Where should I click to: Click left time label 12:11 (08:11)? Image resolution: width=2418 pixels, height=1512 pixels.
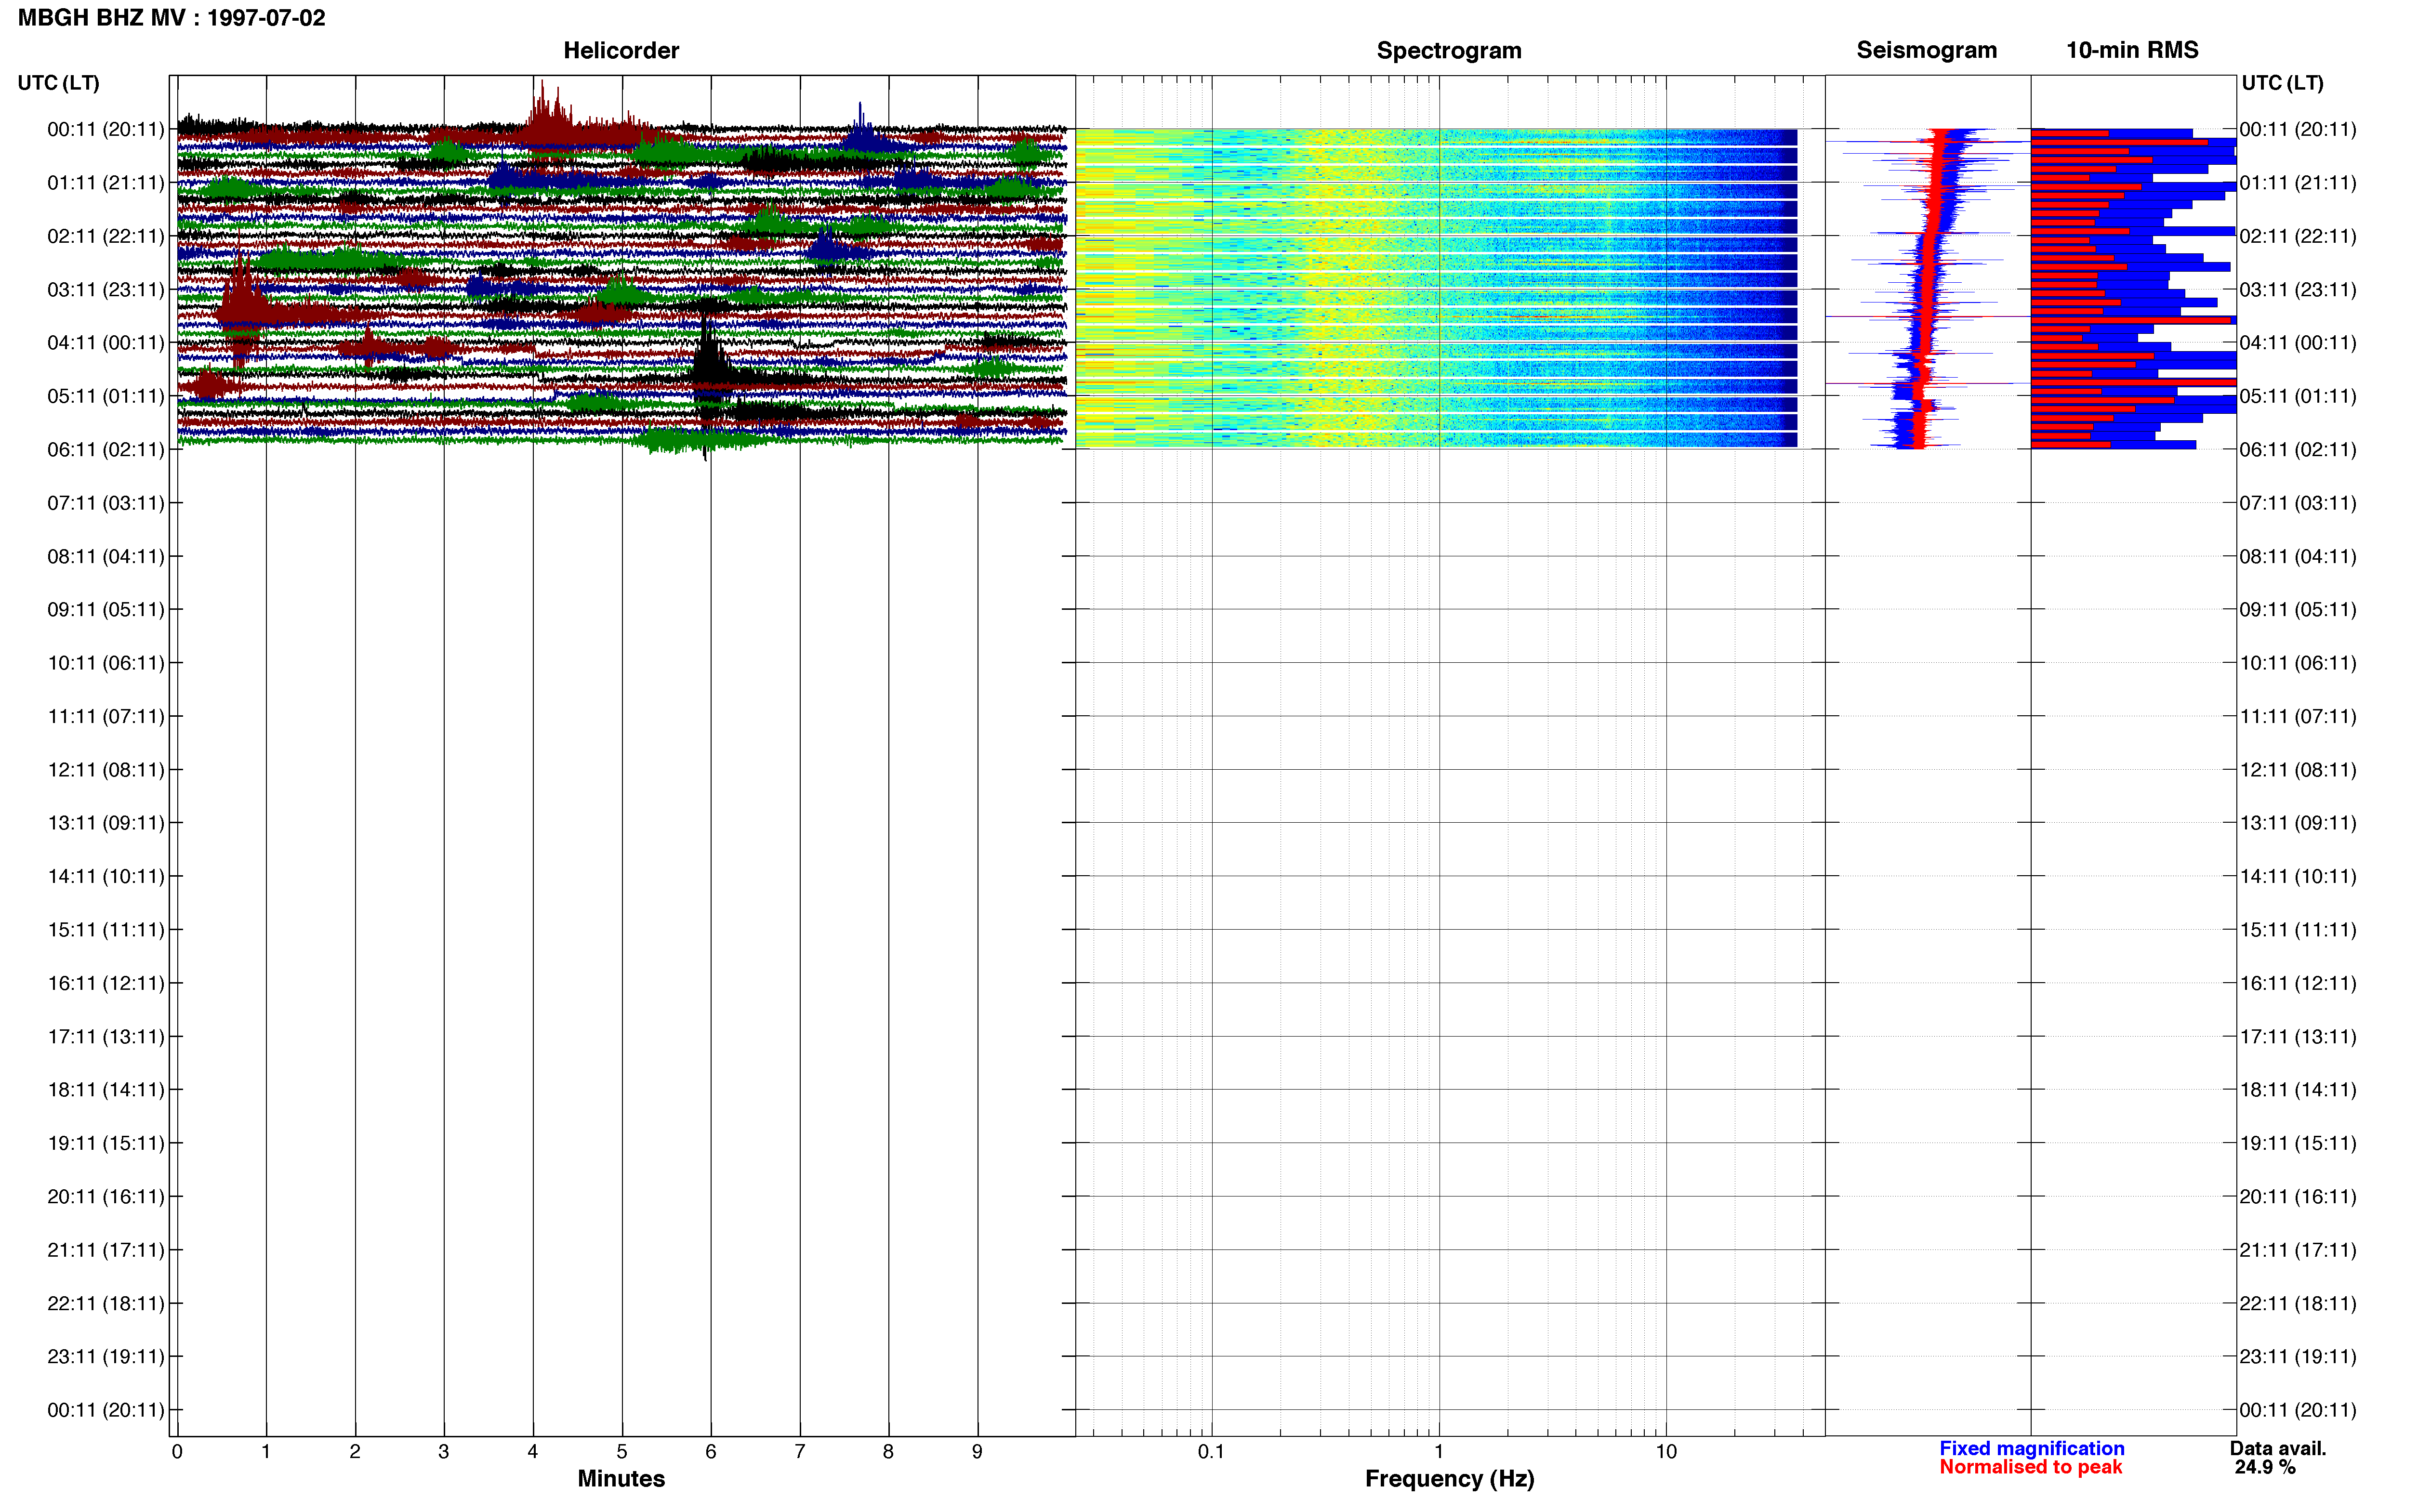[106, 770]
